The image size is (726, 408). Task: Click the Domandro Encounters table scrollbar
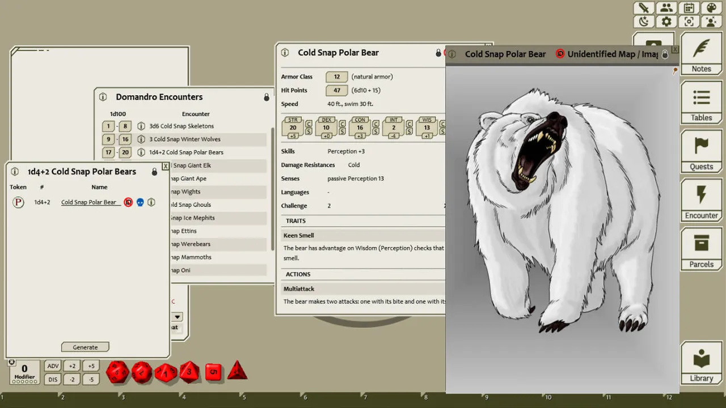coord(272,190)
